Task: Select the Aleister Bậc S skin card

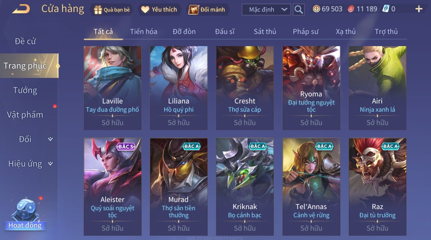Action: click(x=112, y=187)
